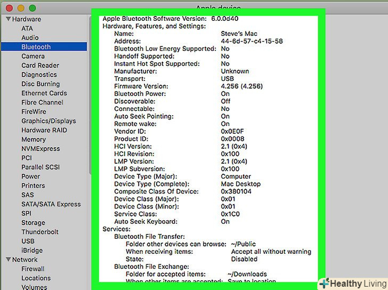Click the green zoom window button
388x290 pixels.
tap(33, 8)
